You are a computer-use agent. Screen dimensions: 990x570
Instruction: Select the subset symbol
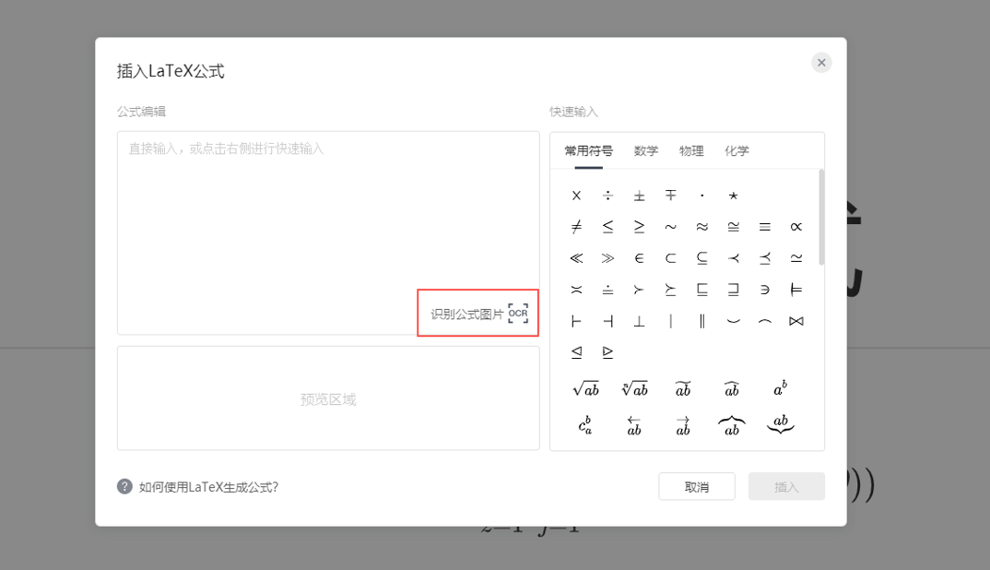(x=670, y=258)
